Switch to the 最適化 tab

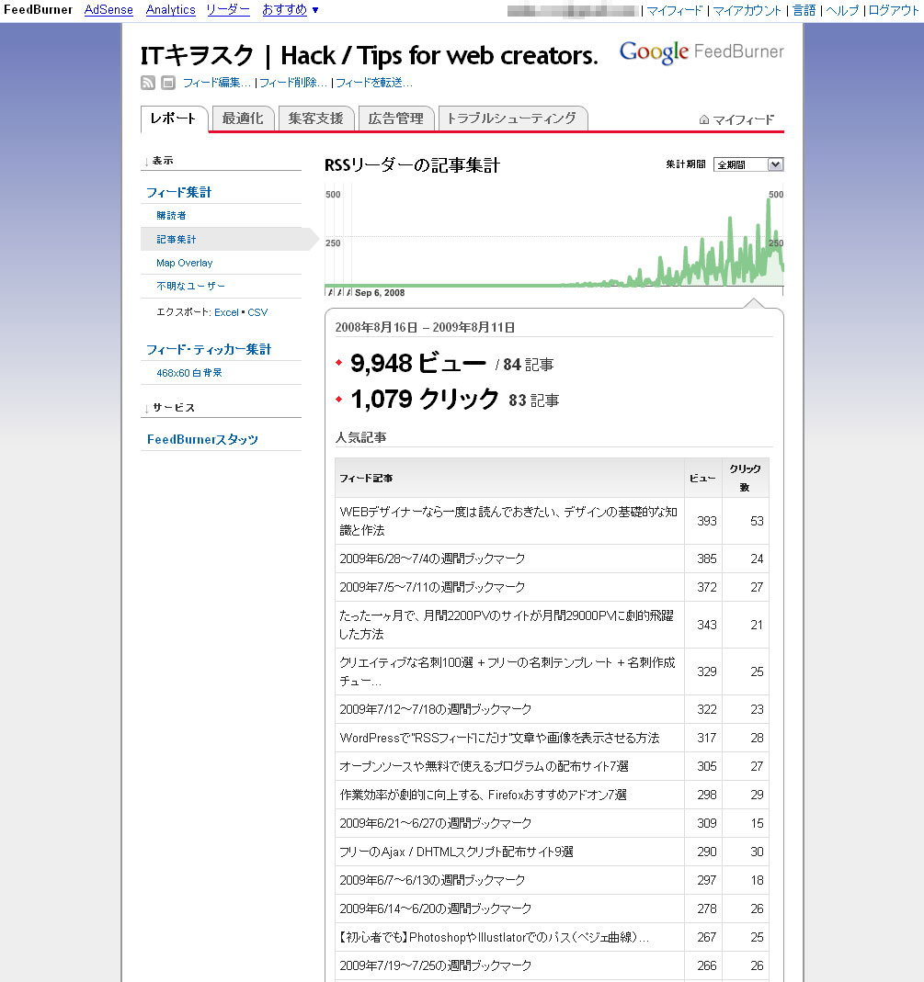[243, 119]
